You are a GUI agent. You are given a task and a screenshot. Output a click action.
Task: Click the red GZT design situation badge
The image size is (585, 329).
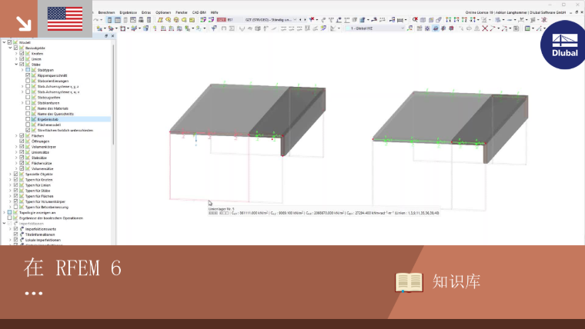pos(222,19)
